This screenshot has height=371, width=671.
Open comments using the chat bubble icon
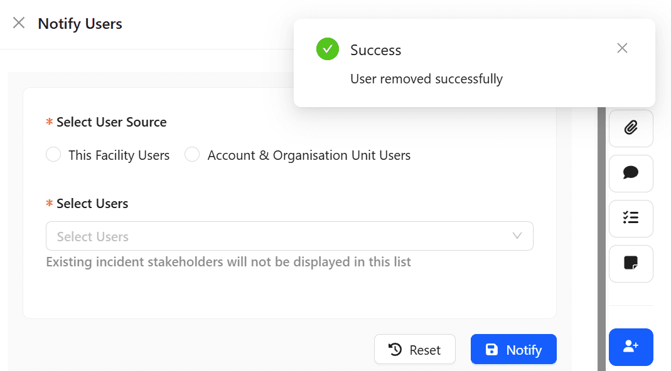(x=630, y=174)
